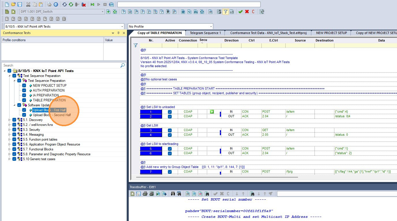Click the Print icon in main toolbar
Viewport: 397px width, 221px height.
coord(49,5)
